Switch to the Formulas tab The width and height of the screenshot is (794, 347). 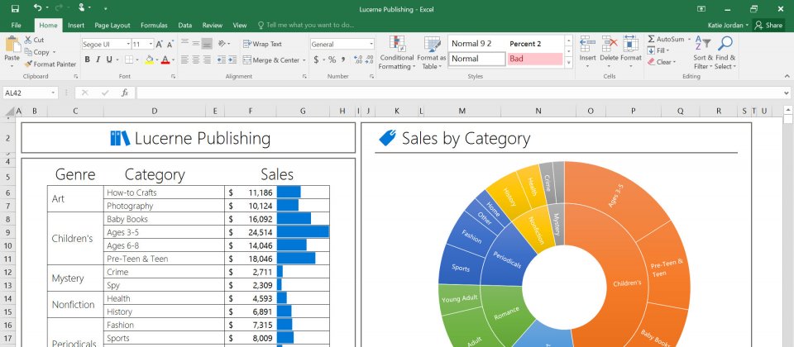[154, 26]
